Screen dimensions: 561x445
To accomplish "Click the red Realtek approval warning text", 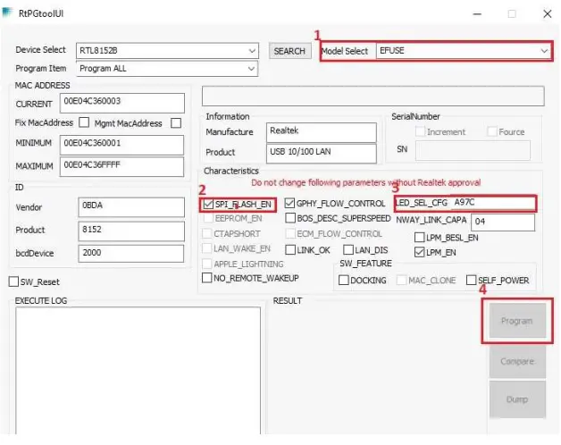I will click(365, 182).
